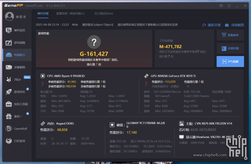The width and height of the screenshot is (251, 164).
Task: Open 游戏滤镜 game filter in sidebar
Action: point(17,42)
